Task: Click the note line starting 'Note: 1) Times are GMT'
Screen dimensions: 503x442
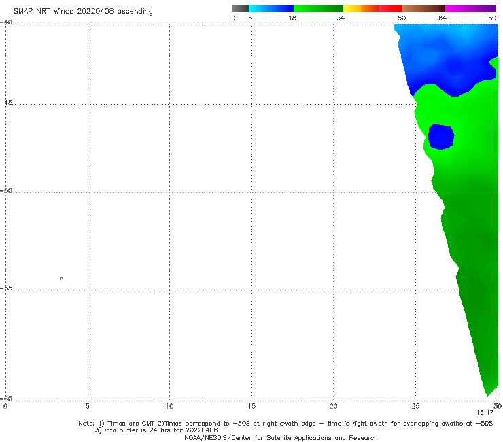Action: click(x=285, y=424)
